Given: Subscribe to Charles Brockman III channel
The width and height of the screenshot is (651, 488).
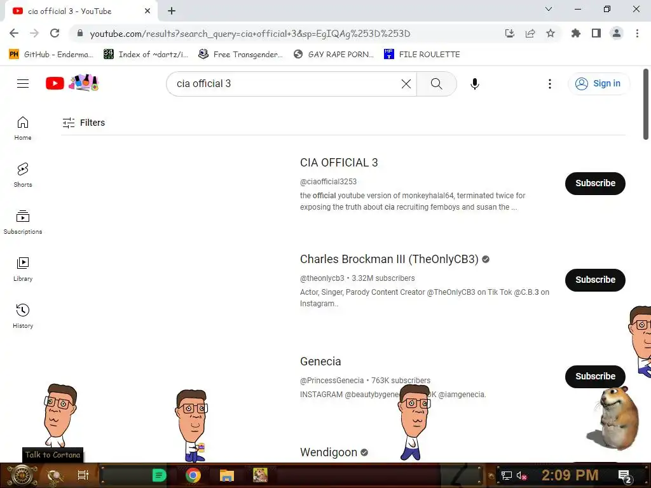Looking at the screenshot, I should [595, 280].
